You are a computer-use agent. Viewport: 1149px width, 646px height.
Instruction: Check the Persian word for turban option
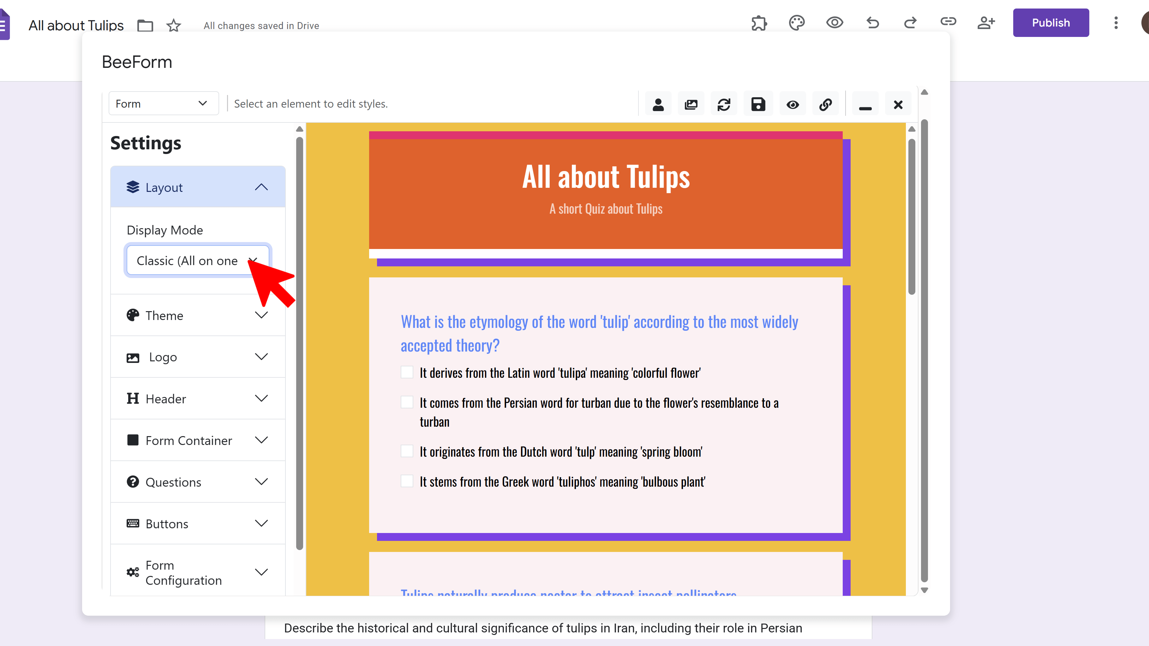tap(407, 402)
